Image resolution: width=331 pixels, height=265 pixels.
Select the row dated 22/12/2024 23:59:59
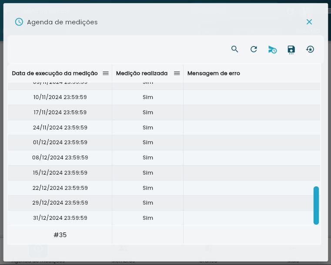click(164, 188)
